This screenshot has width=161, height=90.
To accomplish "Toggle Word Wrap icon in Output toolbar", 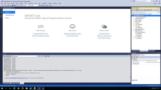I will pos(49,56).
